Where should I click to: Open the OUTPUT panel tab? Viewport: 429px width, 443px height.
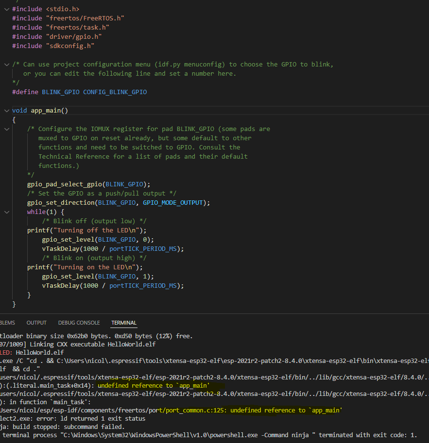point(36,323)
